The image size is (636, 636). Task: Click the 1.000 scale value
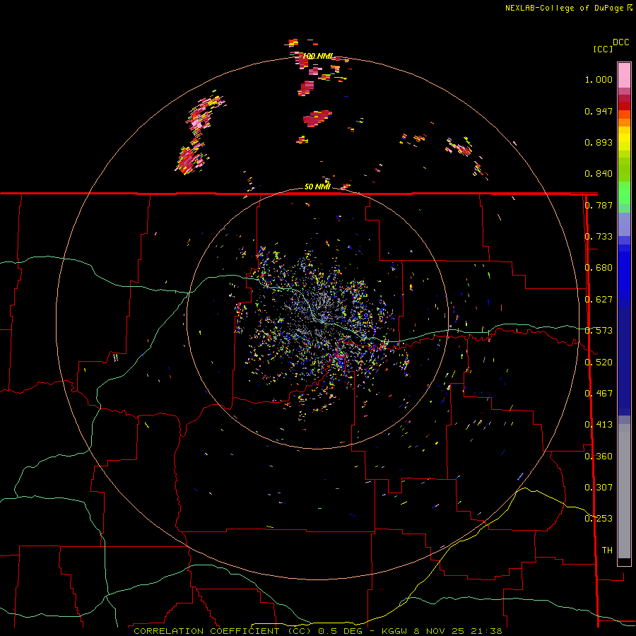(599, 79)
